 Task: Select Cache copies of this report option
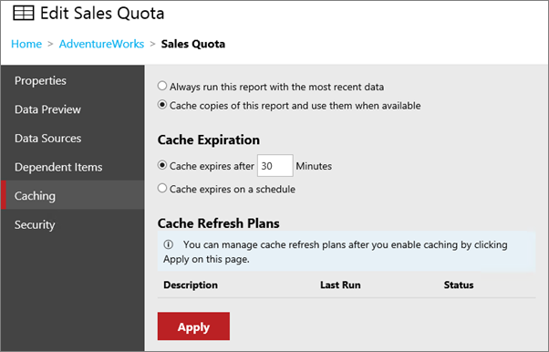click(162, 105)
